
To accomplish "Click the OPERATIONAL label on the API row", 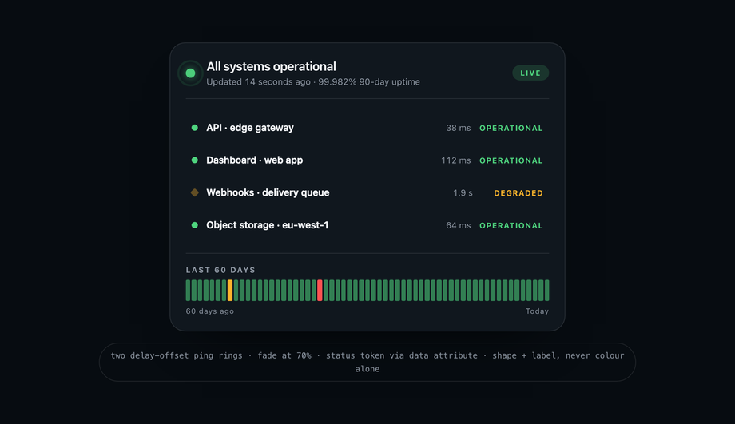I will click(511, 128).
